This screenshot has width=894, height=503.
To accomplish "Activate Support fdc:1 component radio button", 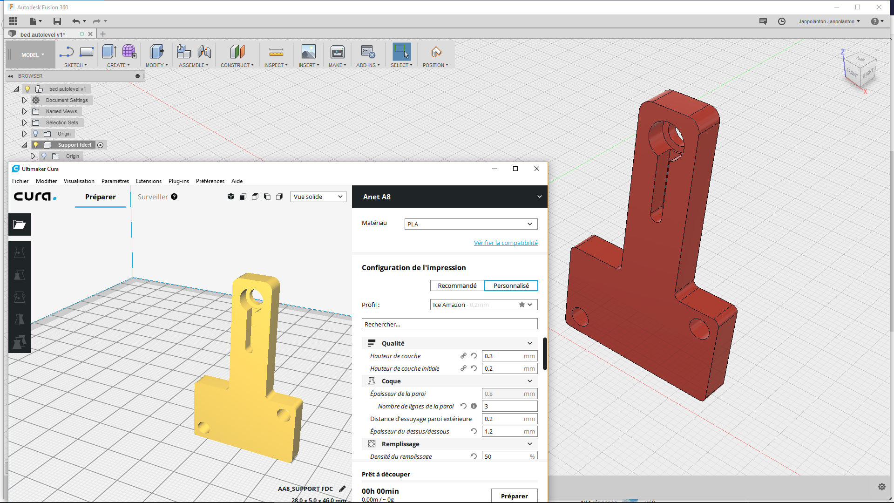I will click(x=101, y=145).
